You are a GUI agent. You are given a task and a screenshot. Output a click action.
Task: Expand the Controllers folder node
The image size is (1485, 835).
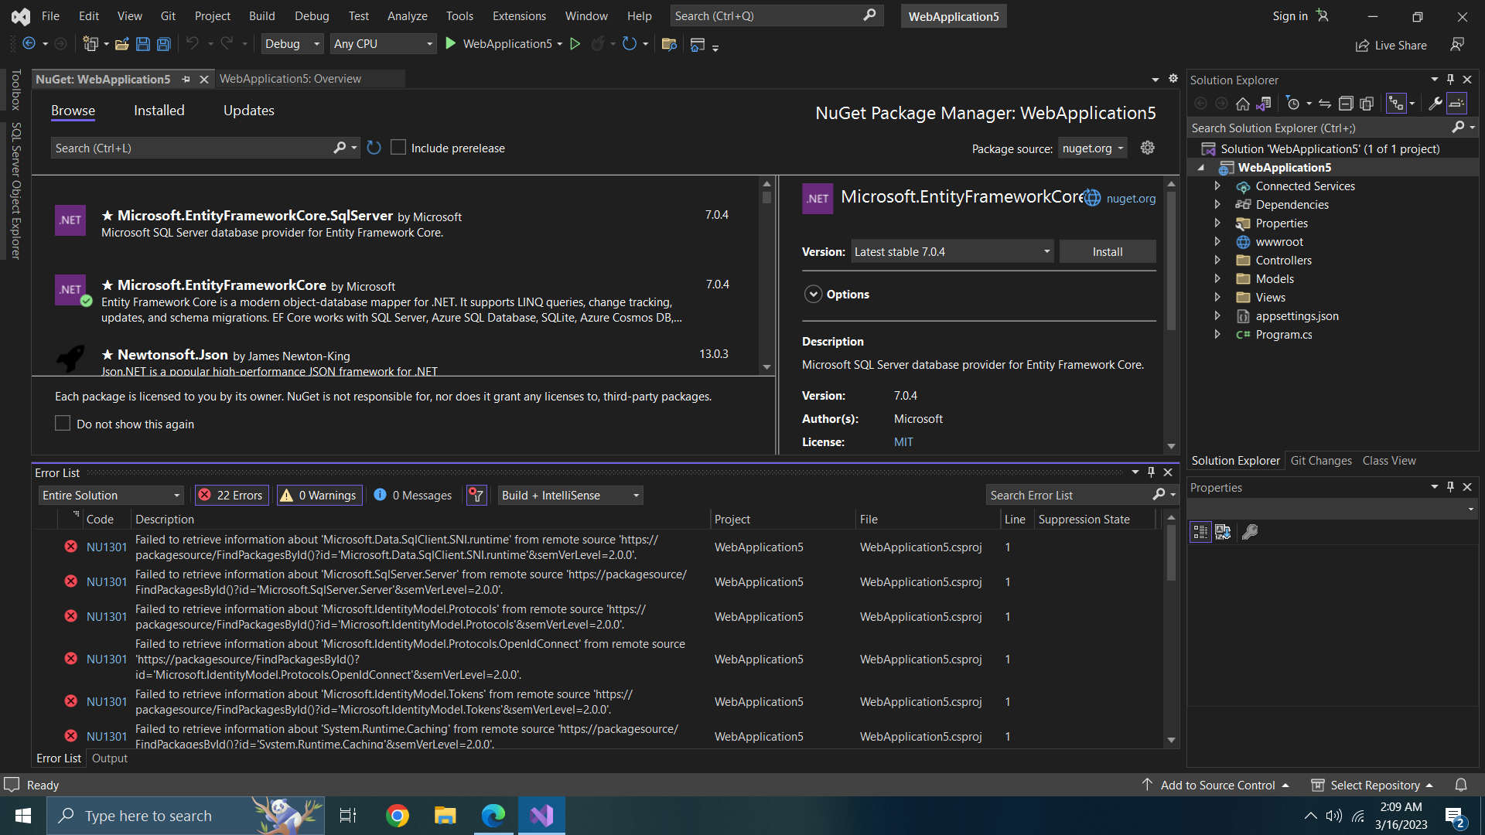pyautogui.click(x=1217, y=261)
